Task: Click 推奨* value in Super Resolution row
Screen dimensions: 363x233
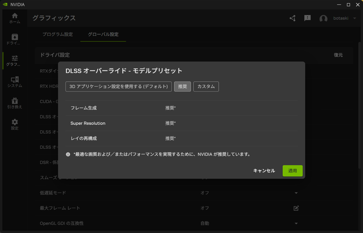Action: coord(170,123)
